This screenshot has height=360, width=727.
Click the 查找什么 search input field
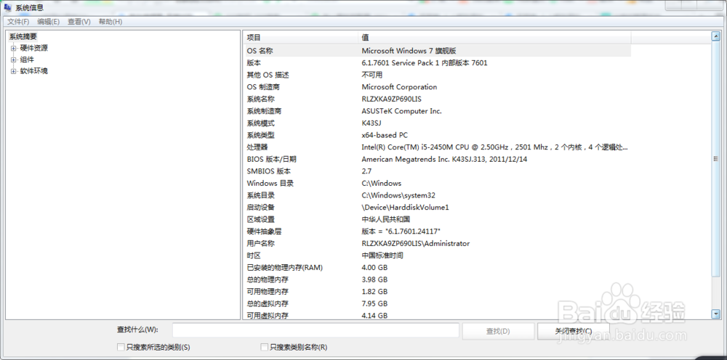tap(316, 330)
